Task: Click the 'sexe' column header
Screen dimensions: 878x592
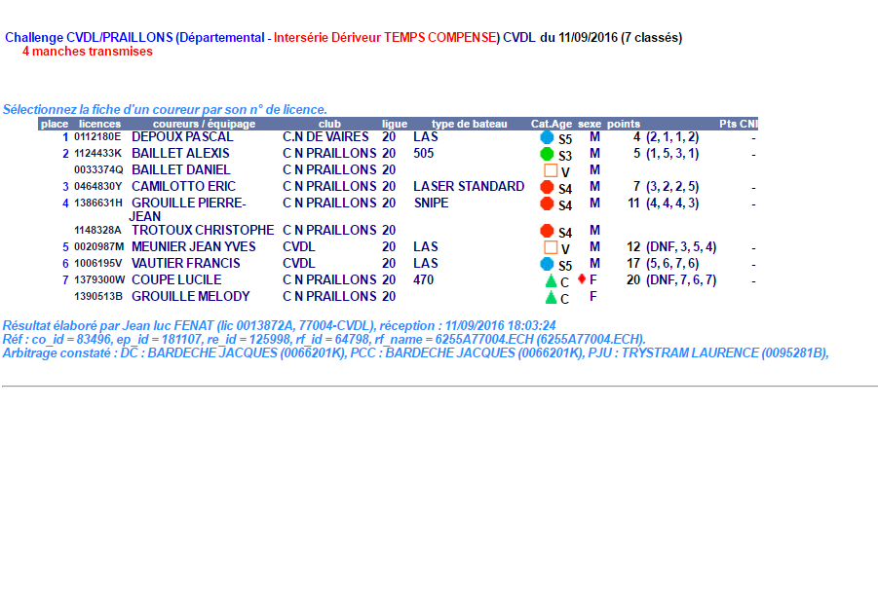Action: 590,124
